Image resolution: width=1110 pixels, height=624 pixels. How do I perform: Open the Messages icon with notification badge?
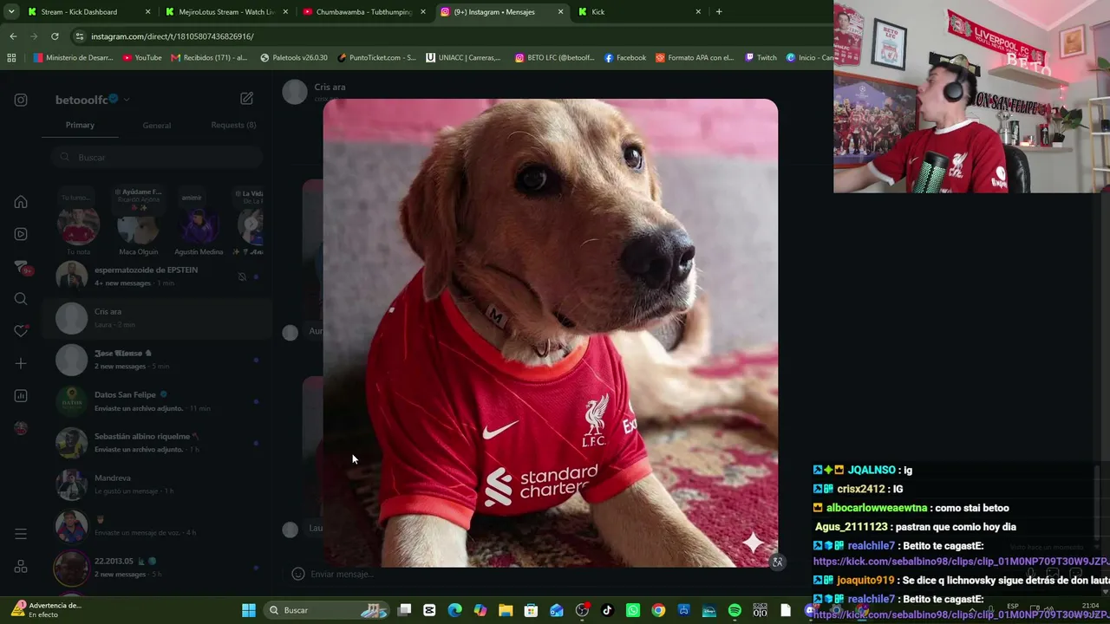22,267
